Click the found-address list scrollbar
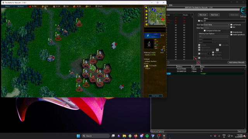 pyautogui.click(x=192, y=37)
